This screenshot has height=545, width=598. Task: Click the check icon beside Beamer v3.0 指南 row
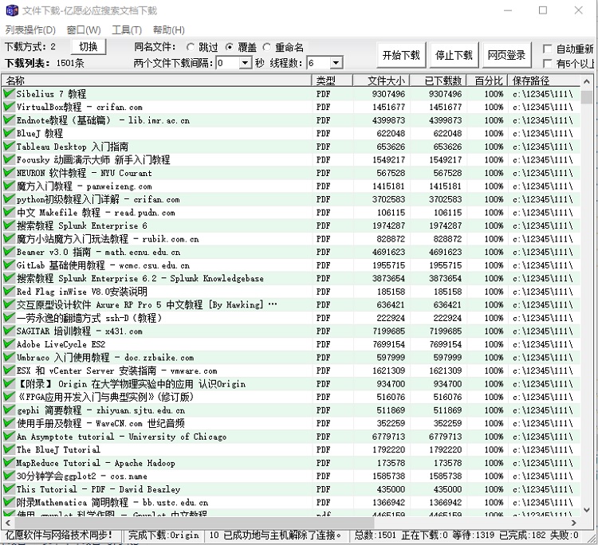(x=9, y=252)
